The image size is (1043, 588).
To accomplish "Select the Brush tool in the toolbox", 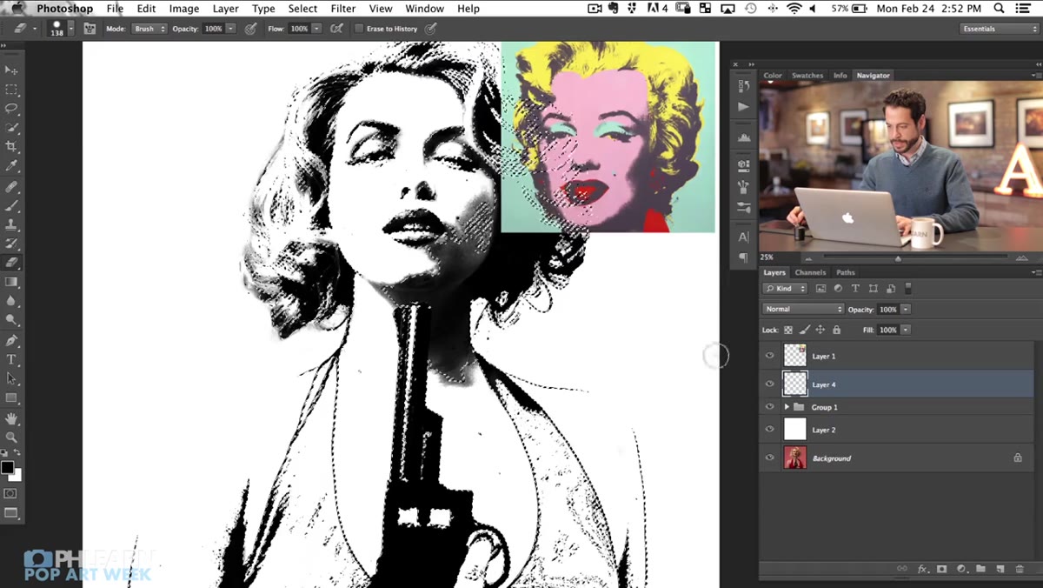I will [11, 206].
